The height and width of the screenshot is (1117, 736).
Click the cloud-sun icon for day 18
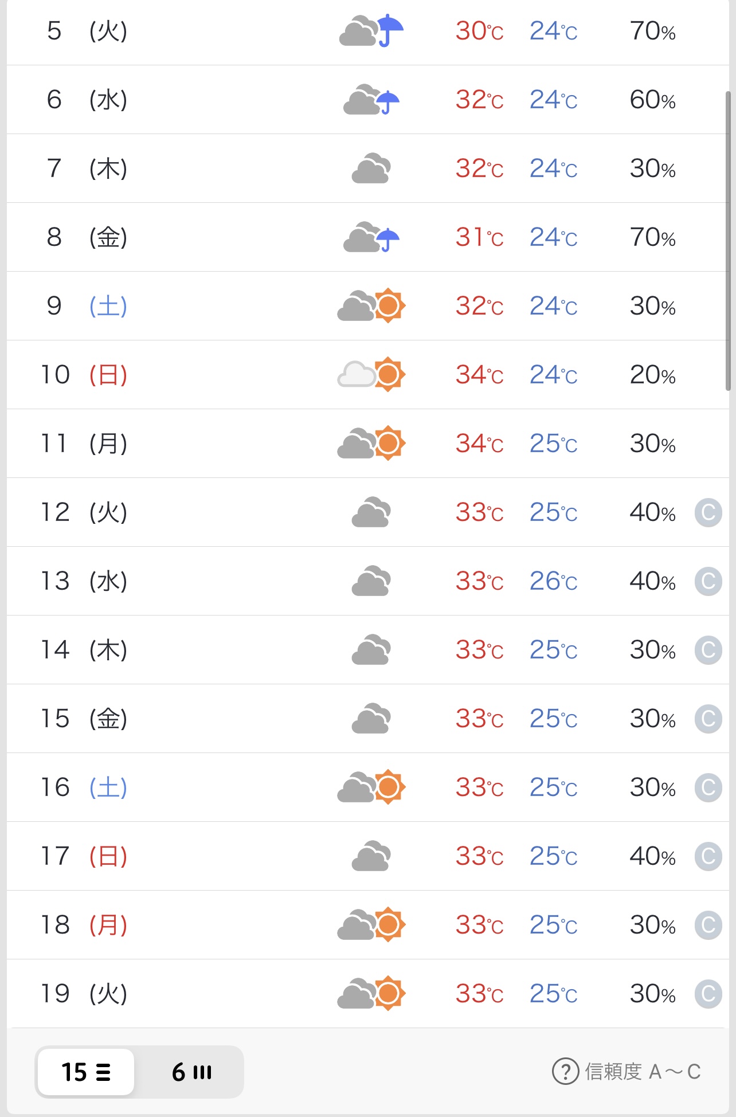(371, 924)
